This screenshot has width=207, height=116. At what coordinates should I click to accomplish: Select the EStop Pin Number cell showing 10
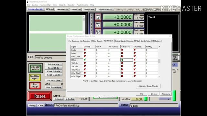pyautogui.click(x=114, y=60)
